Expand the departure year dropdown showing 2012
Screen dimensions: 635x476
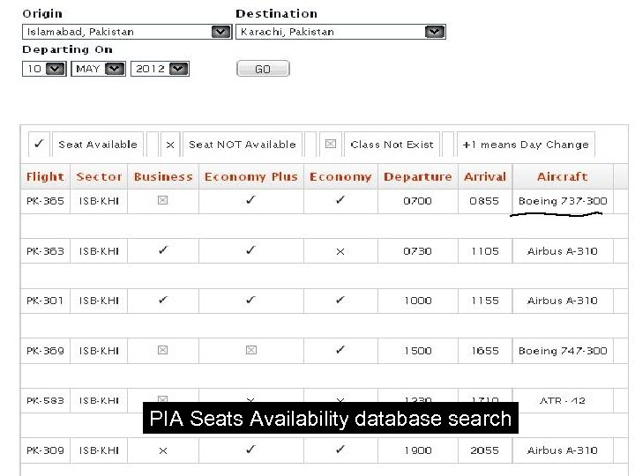pos(160,69)
